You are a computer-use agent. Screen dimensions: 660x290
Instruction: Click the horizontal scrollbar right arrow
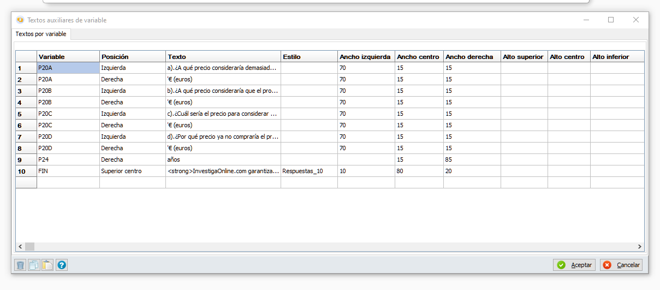coord(640,247)
